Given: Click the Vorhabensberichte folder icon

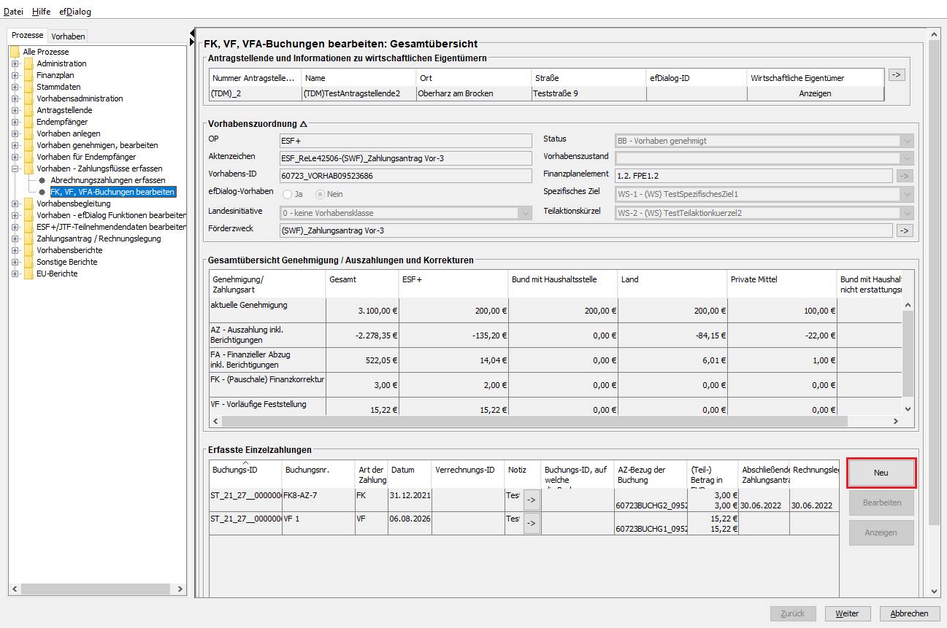Looking at the screenshot, I should pyautogui.click(x=28, y=250).
